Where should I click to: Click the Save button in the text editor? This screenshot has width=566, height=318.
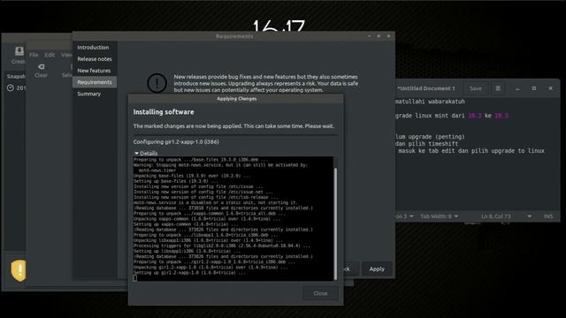(476, 88)
